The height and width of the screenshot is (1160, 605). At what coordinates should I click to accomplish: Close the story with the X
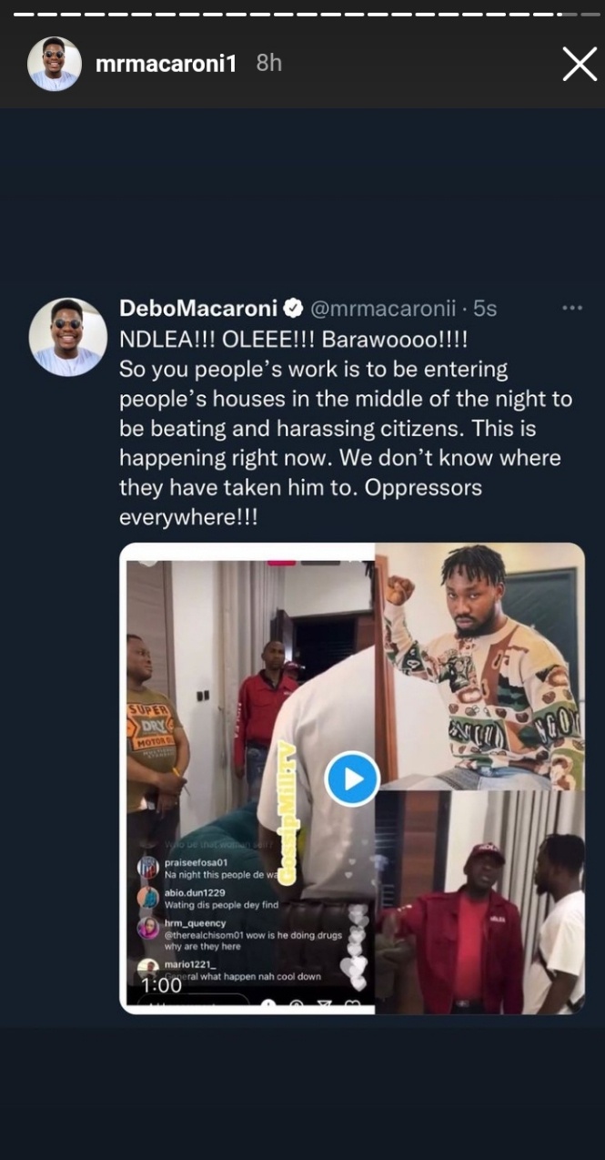point(580,65)
